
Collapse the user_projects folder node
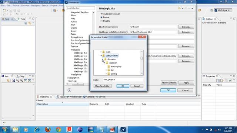101,56
